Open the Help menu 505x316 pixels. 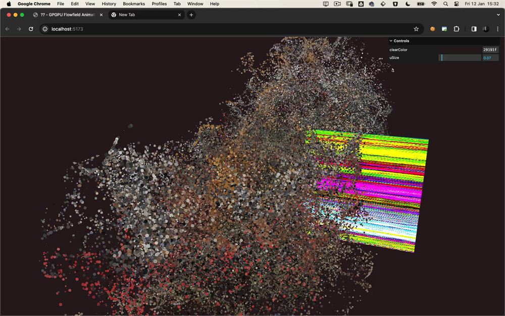pyautogui.click(x=215, y=4)
